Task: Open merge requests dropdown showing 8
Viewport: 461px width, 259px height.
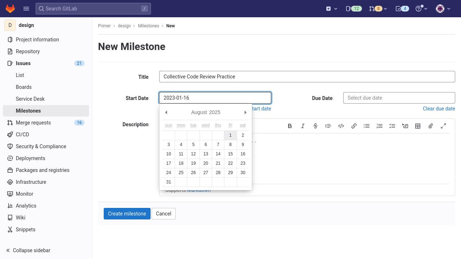Action: [x=378, y=9]
